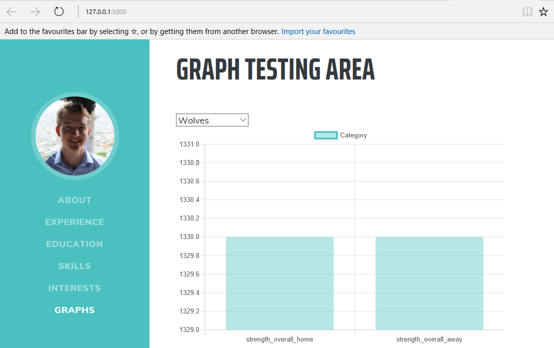
Task: Refresh the page with reload icon
Action: [59, 12]
